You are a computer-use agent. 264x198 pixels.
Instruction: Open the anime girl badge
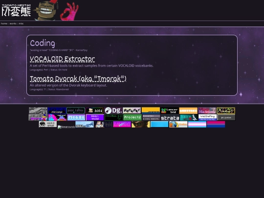coord(103,124)
